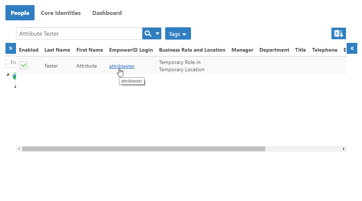This screenshot has height=201, width=362.
Task: Toggle the Enabled checkbox for Tester
Action: tap(23, 65)
